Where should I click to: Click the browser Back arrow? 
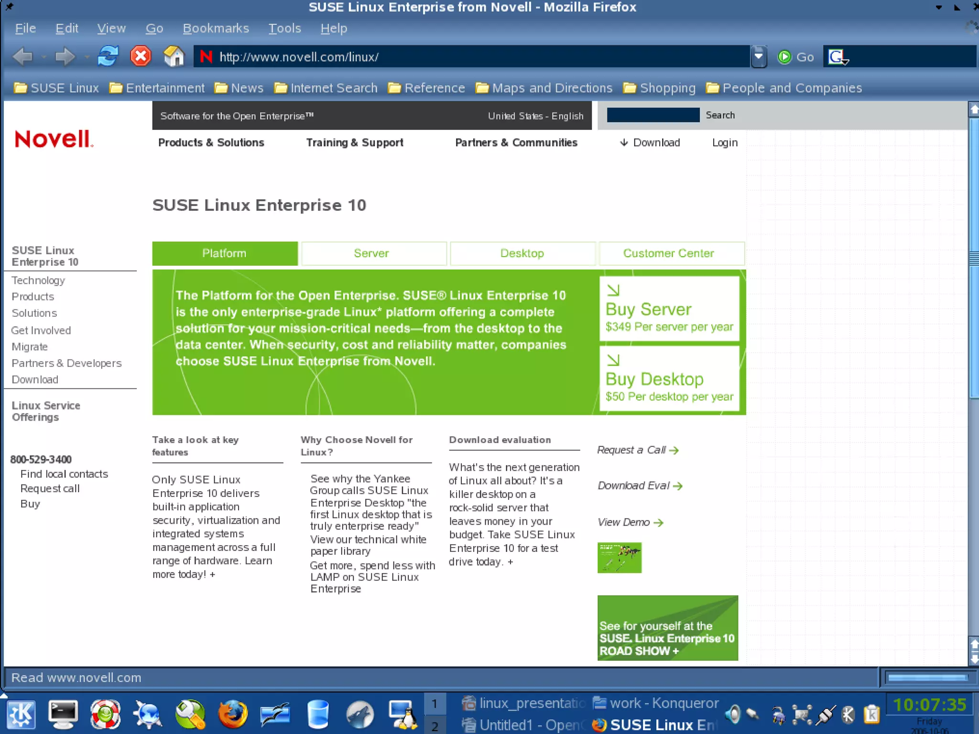(22, 57)
